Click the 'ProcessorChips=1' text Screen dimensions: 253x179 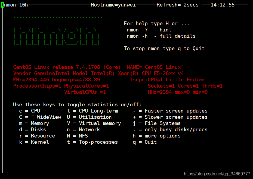click(37, 86)
